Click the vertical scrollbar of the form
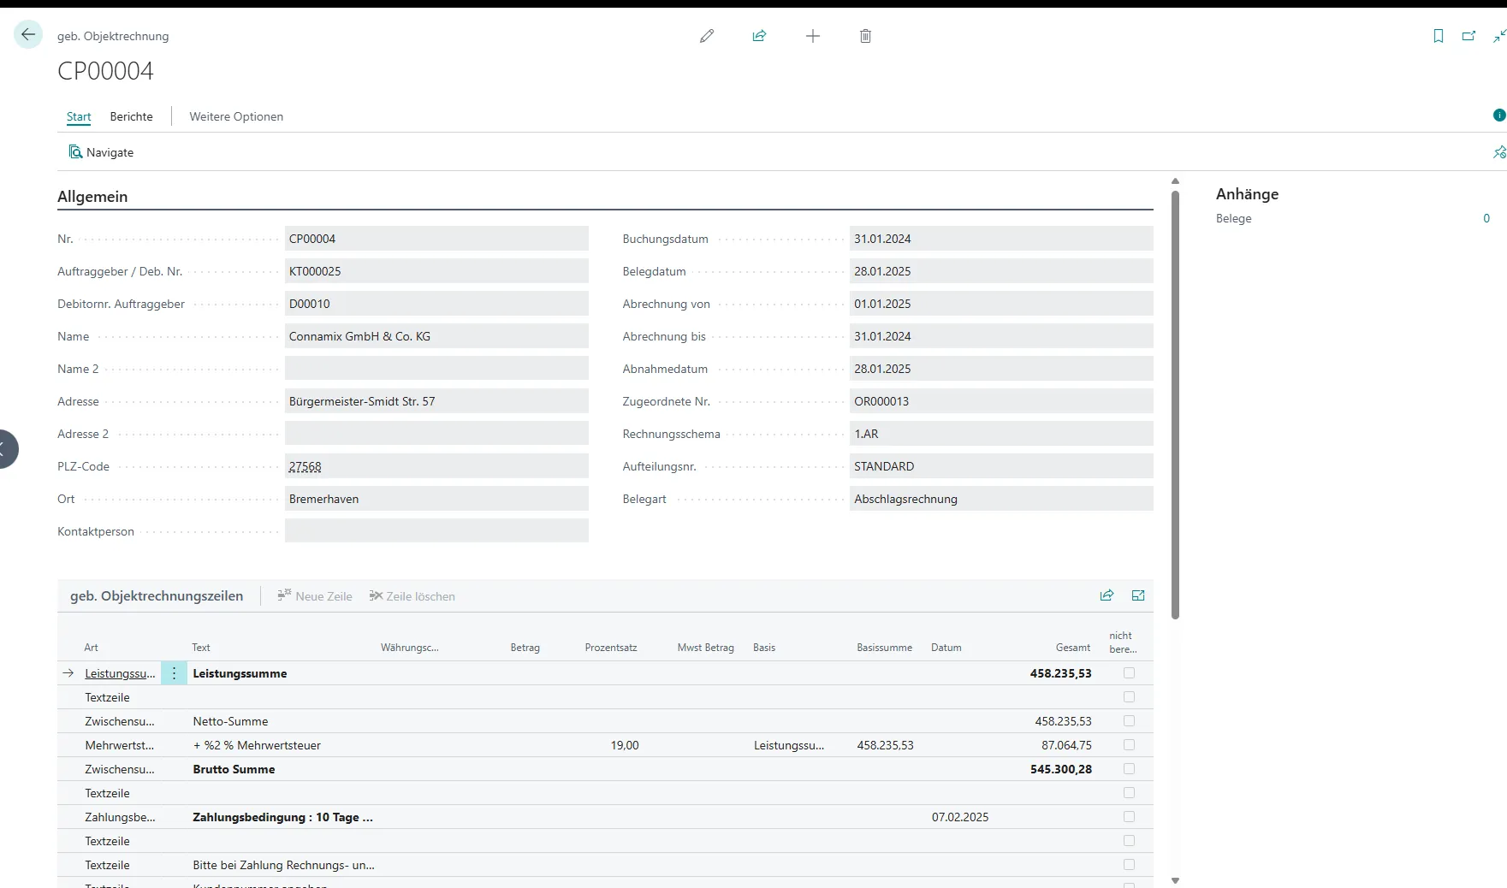The width and height of the screenshot is (1507, 888). pyautogui.click(x=1175, y=402)
